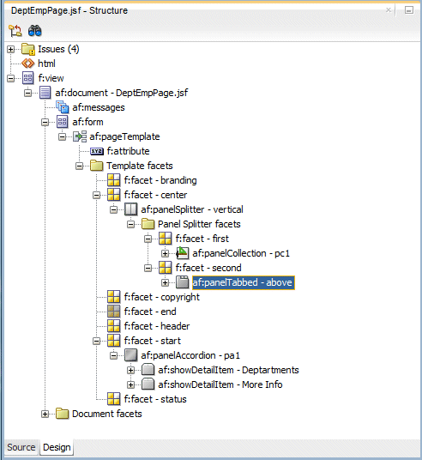Viewport: 422px width, 460px height.
Task: Expand the showDetailItem - More Info node
Action: (130, 384)
